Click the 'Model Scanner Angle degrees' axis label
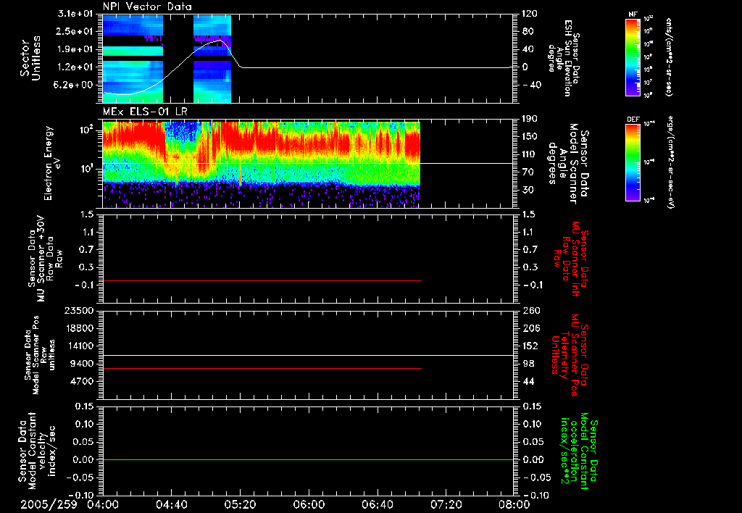 pyautogui.click(x=568, y=164)
